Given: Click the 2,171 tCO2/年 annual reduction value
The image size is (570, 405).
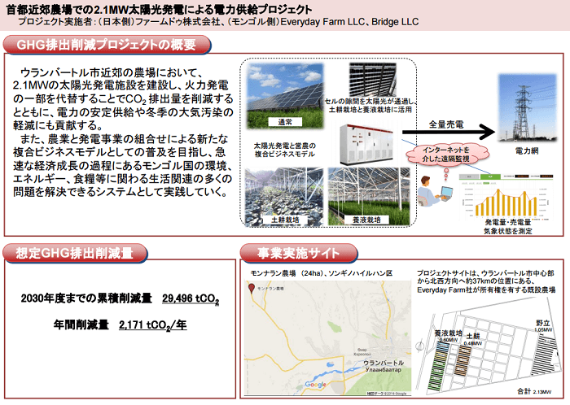Looking at the screenshot, I should [x=153, y=324].
